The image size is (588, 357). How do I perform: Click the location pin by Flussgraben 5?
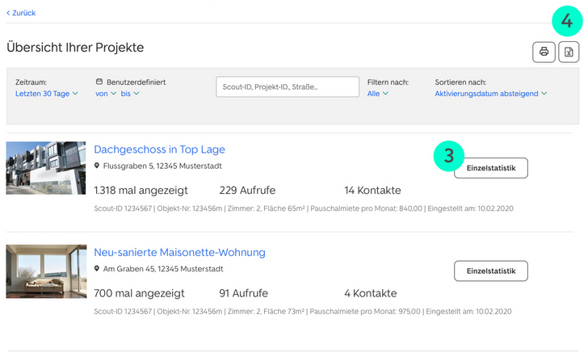[97, 166]
